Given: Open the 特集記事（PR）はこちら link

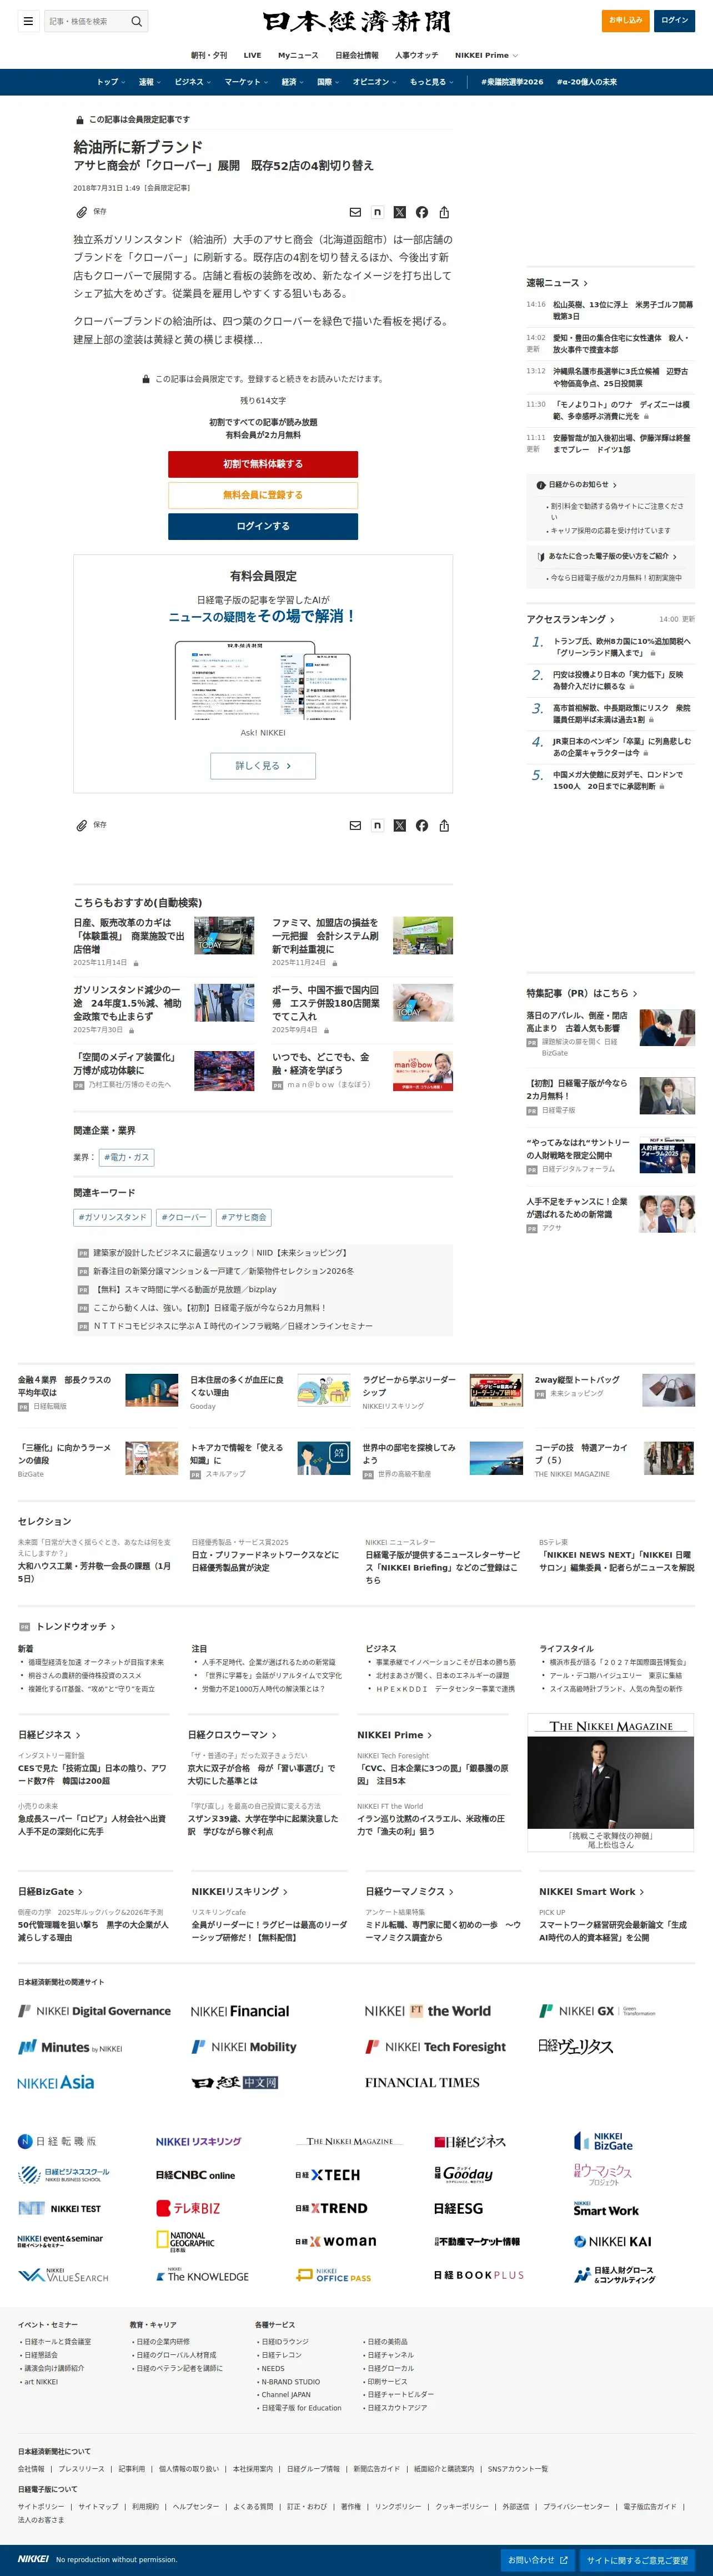Looking at the screenshot, I should (582, 993).
